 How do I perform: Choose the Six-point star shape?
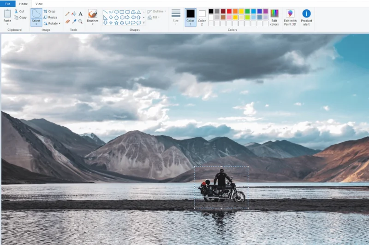(122, 23)
